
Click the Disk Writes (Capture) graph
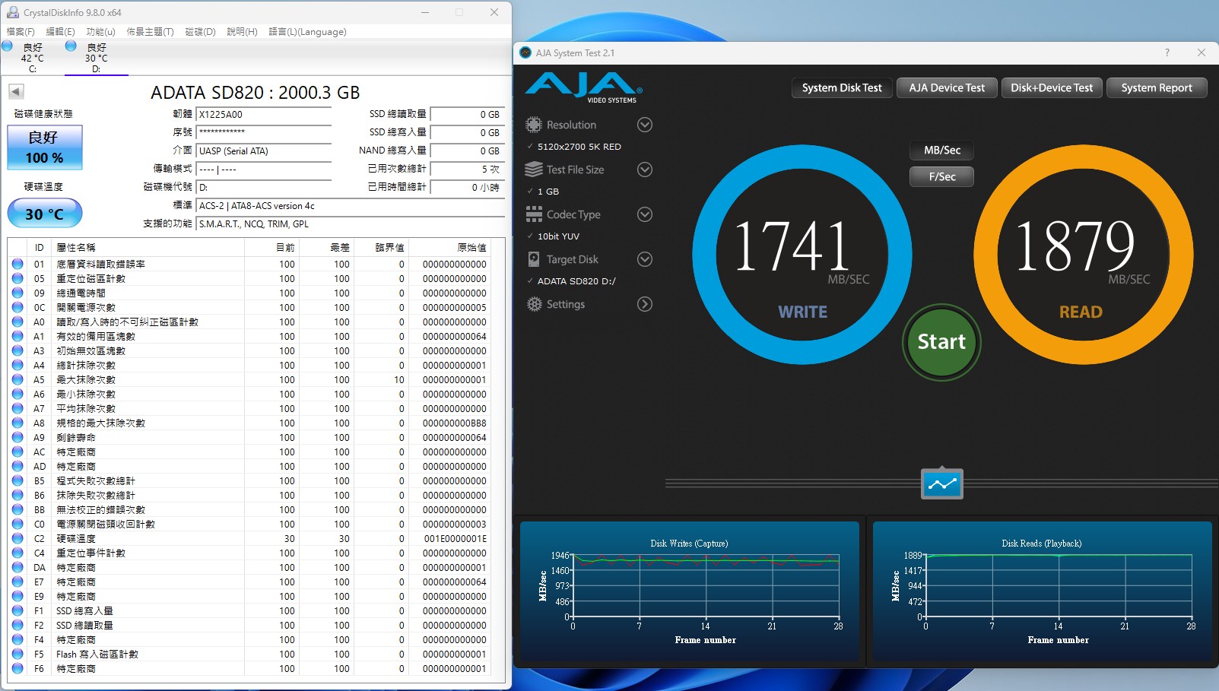689,591
